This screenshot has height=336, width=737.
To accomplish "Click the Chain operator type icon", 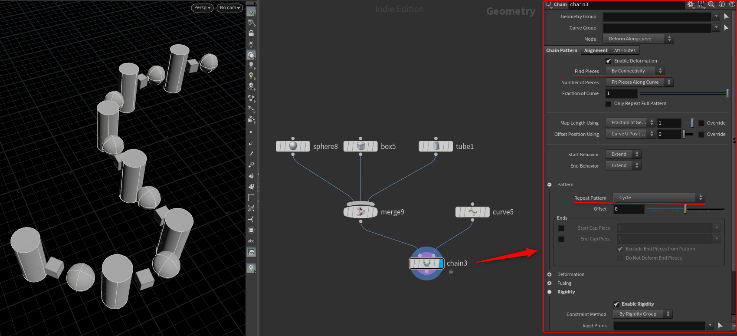I will [x=549, y=4].
